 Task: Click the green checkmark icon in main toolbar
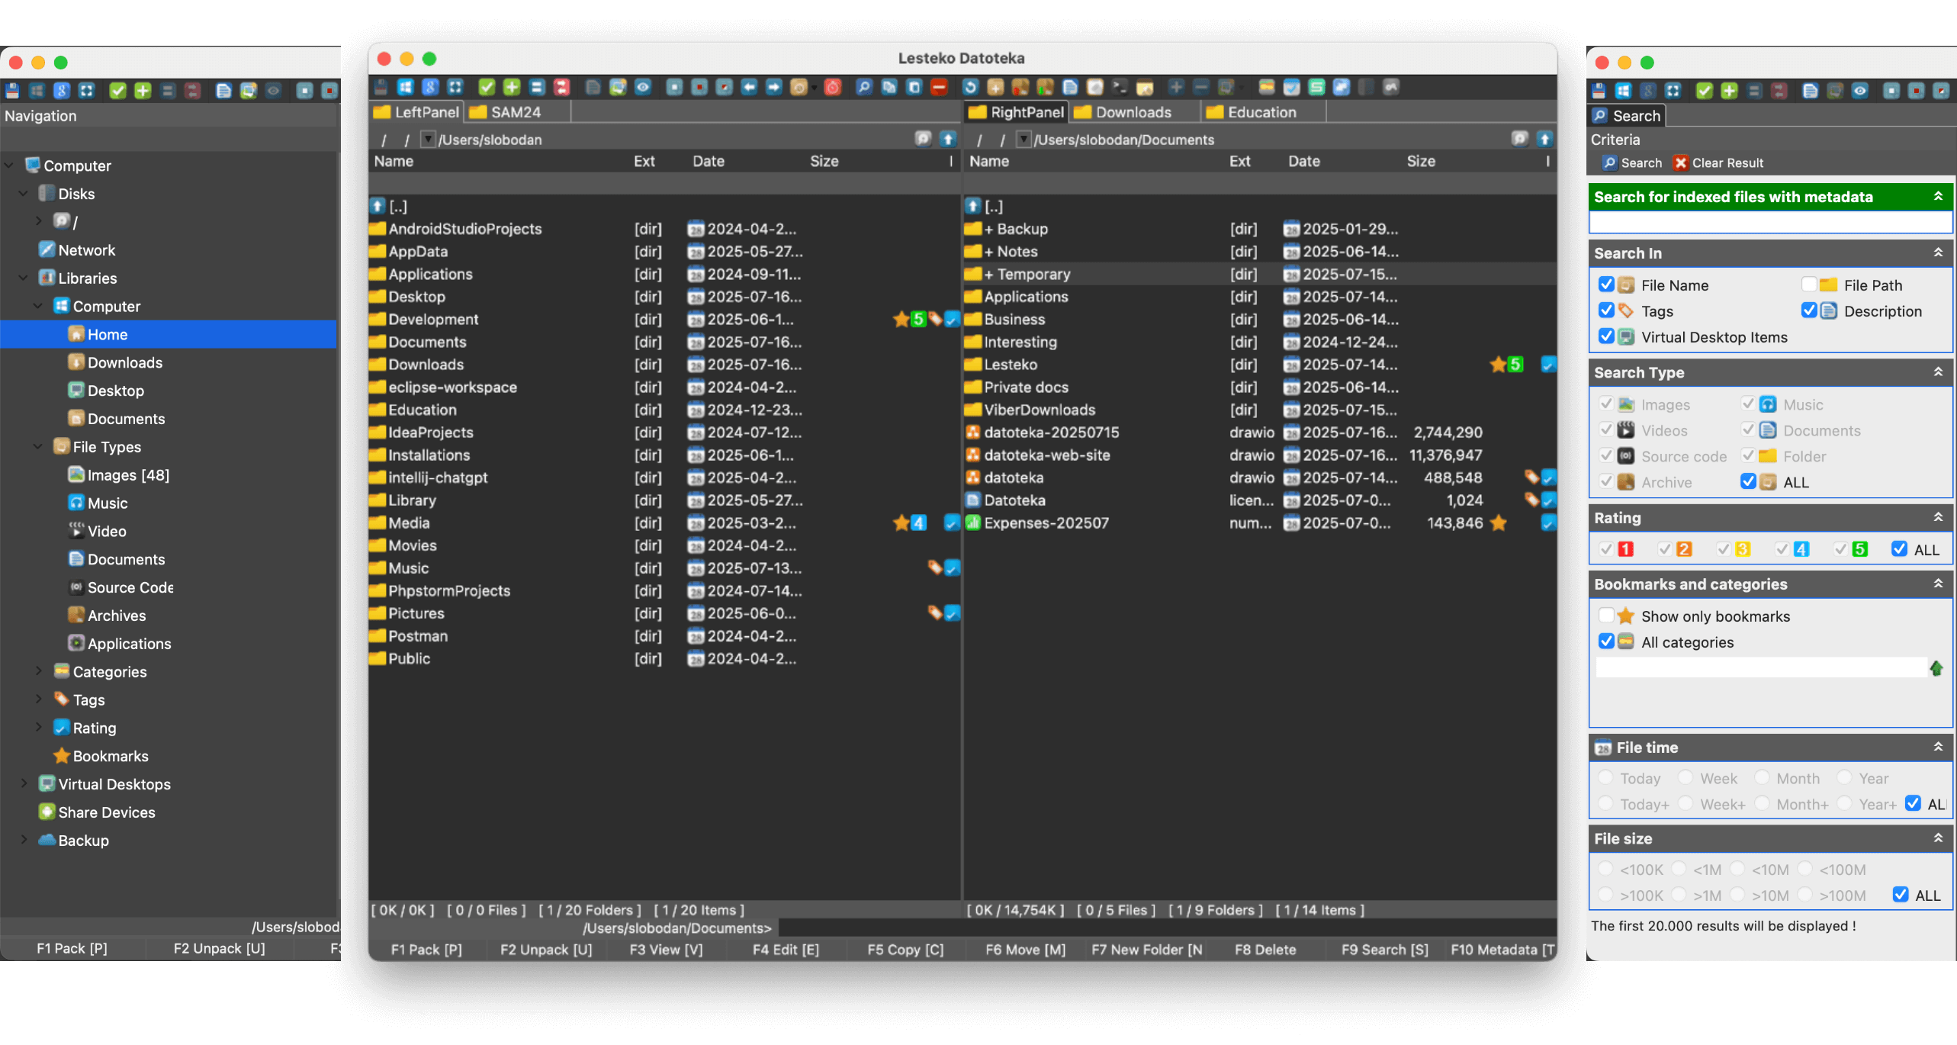tap(487, 87)
